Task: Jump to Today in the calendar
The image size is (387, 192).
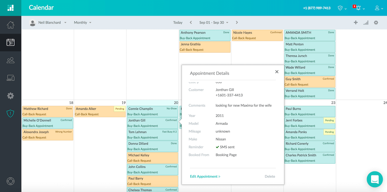Action: click(x=178, y=23)
